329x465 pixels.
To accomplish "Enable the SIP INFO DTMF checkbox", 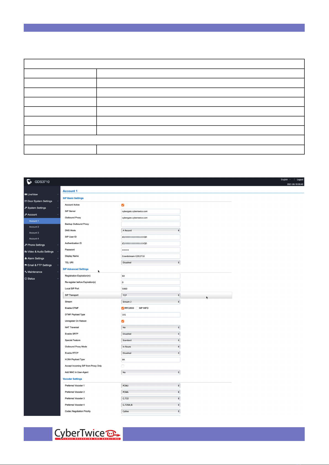I will 137,308.
